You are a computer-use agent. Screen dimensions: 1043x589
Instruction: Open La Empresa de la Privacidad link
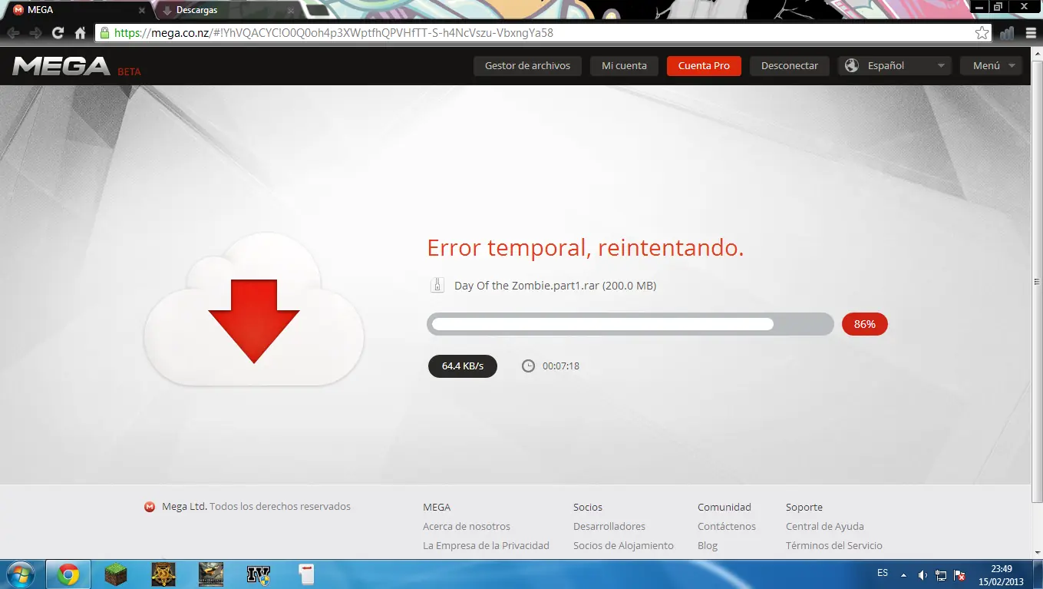486,546
